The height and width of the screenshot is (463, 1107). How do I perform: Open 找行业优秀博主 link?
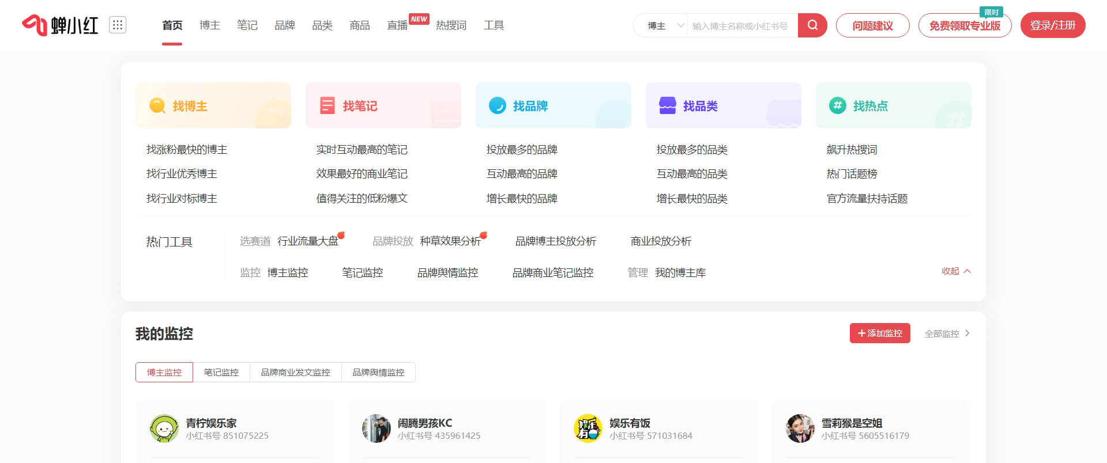click(x=182, y=174)
